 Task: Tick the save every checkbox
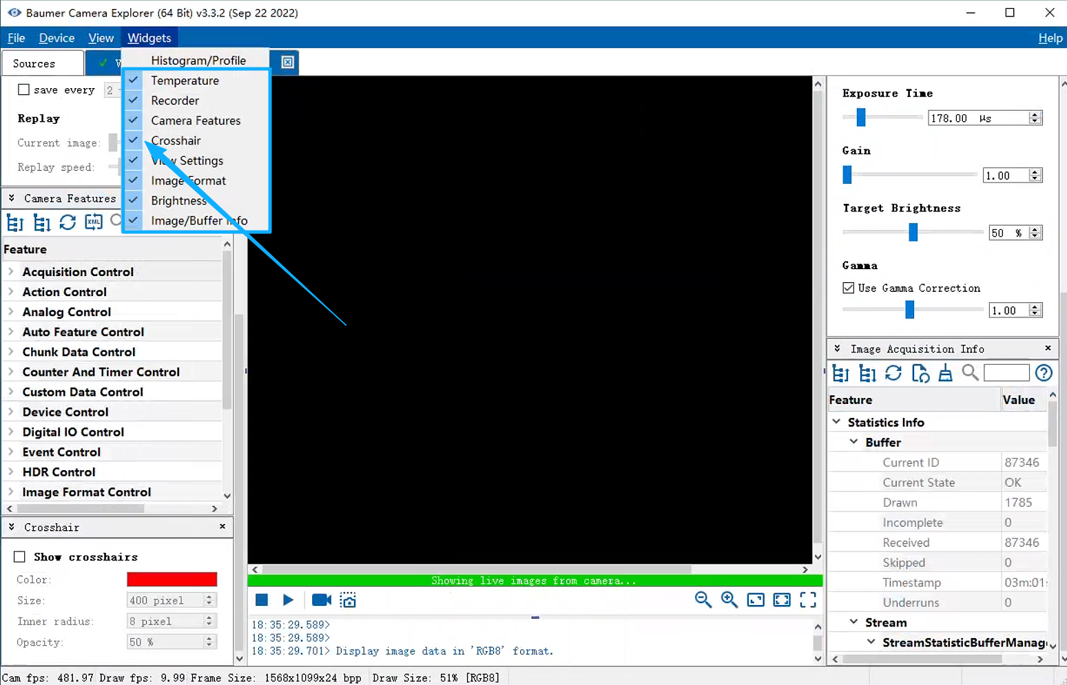click(x=24, y=89)
